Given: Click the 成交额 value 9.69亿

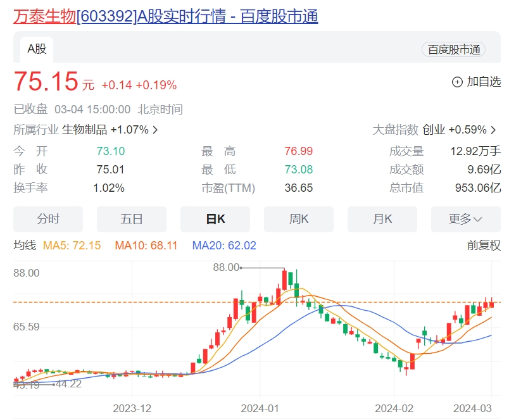Looking at the screenshot, I should coord(484,170).
